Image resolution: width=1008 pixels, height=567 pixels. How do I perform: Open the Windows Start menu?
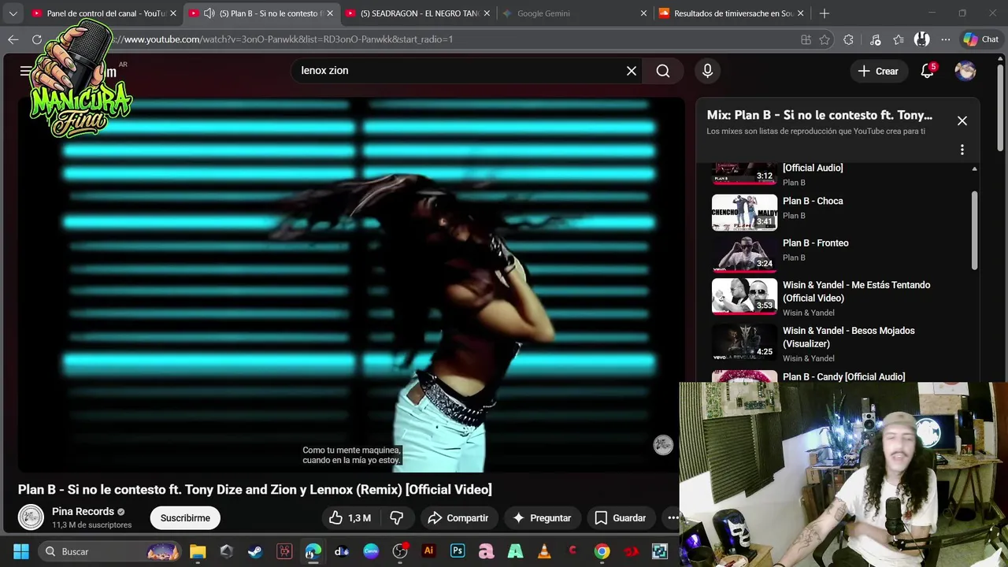(x=21, y=551)
